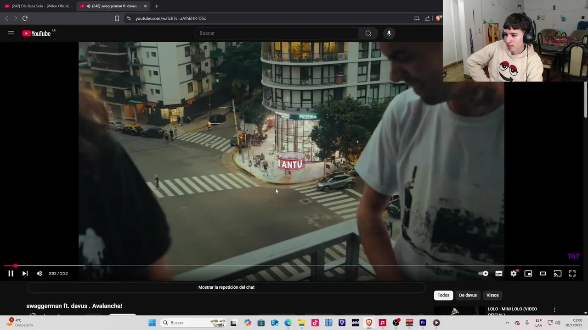588x330 pixels.
Task: Share this page icon in address bar
Action: [x=427, y=18]
